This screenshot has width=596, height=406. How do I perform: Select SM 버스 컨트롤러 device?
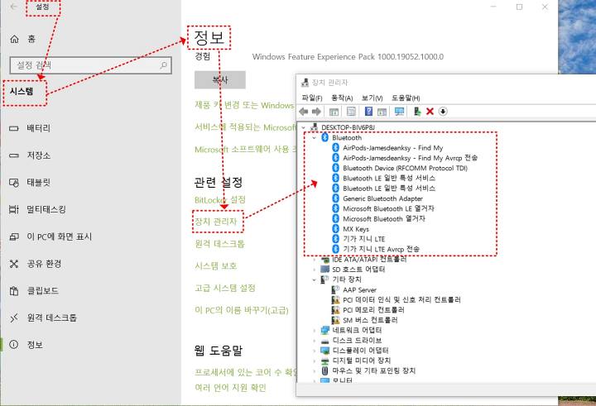pyautogui.click(x=370, y=321)
